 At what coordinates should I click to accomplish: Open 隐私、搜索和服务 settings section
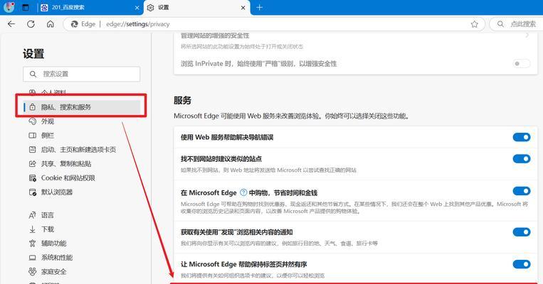point(82,107)
